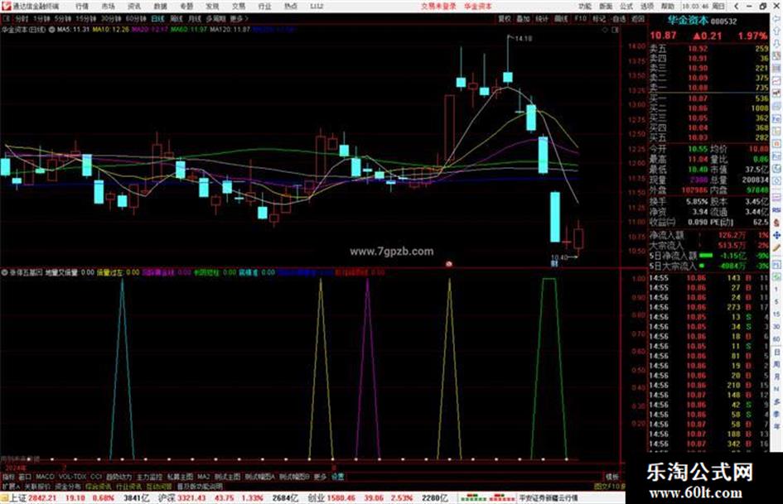Viewport: 783px width, 504px height.
Task: Click the 复权 adjustment button
Action: [x=505, y=19]
